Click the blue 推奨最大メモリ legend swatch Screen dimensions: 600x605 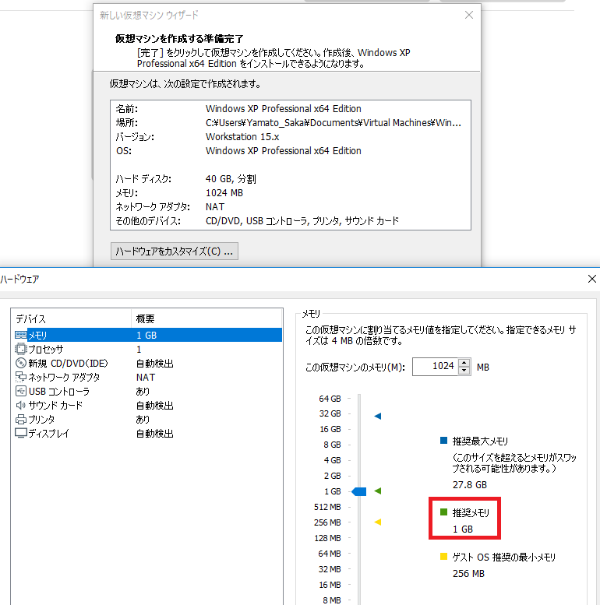coord(443,440)
